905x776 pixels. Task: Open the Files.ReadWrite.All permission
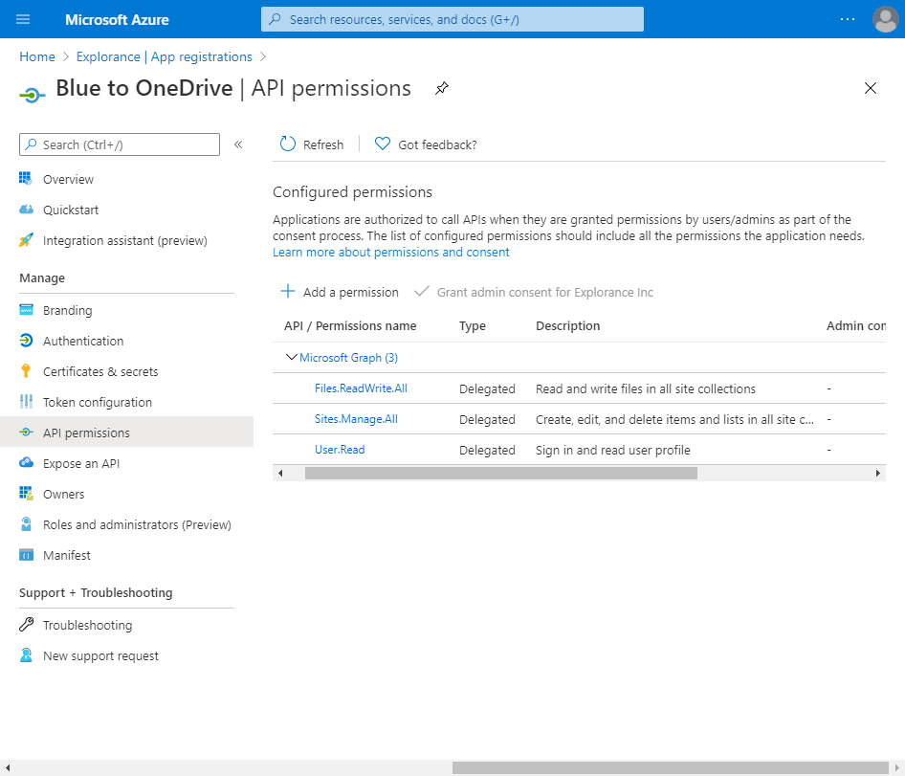(x=361, y=388)
